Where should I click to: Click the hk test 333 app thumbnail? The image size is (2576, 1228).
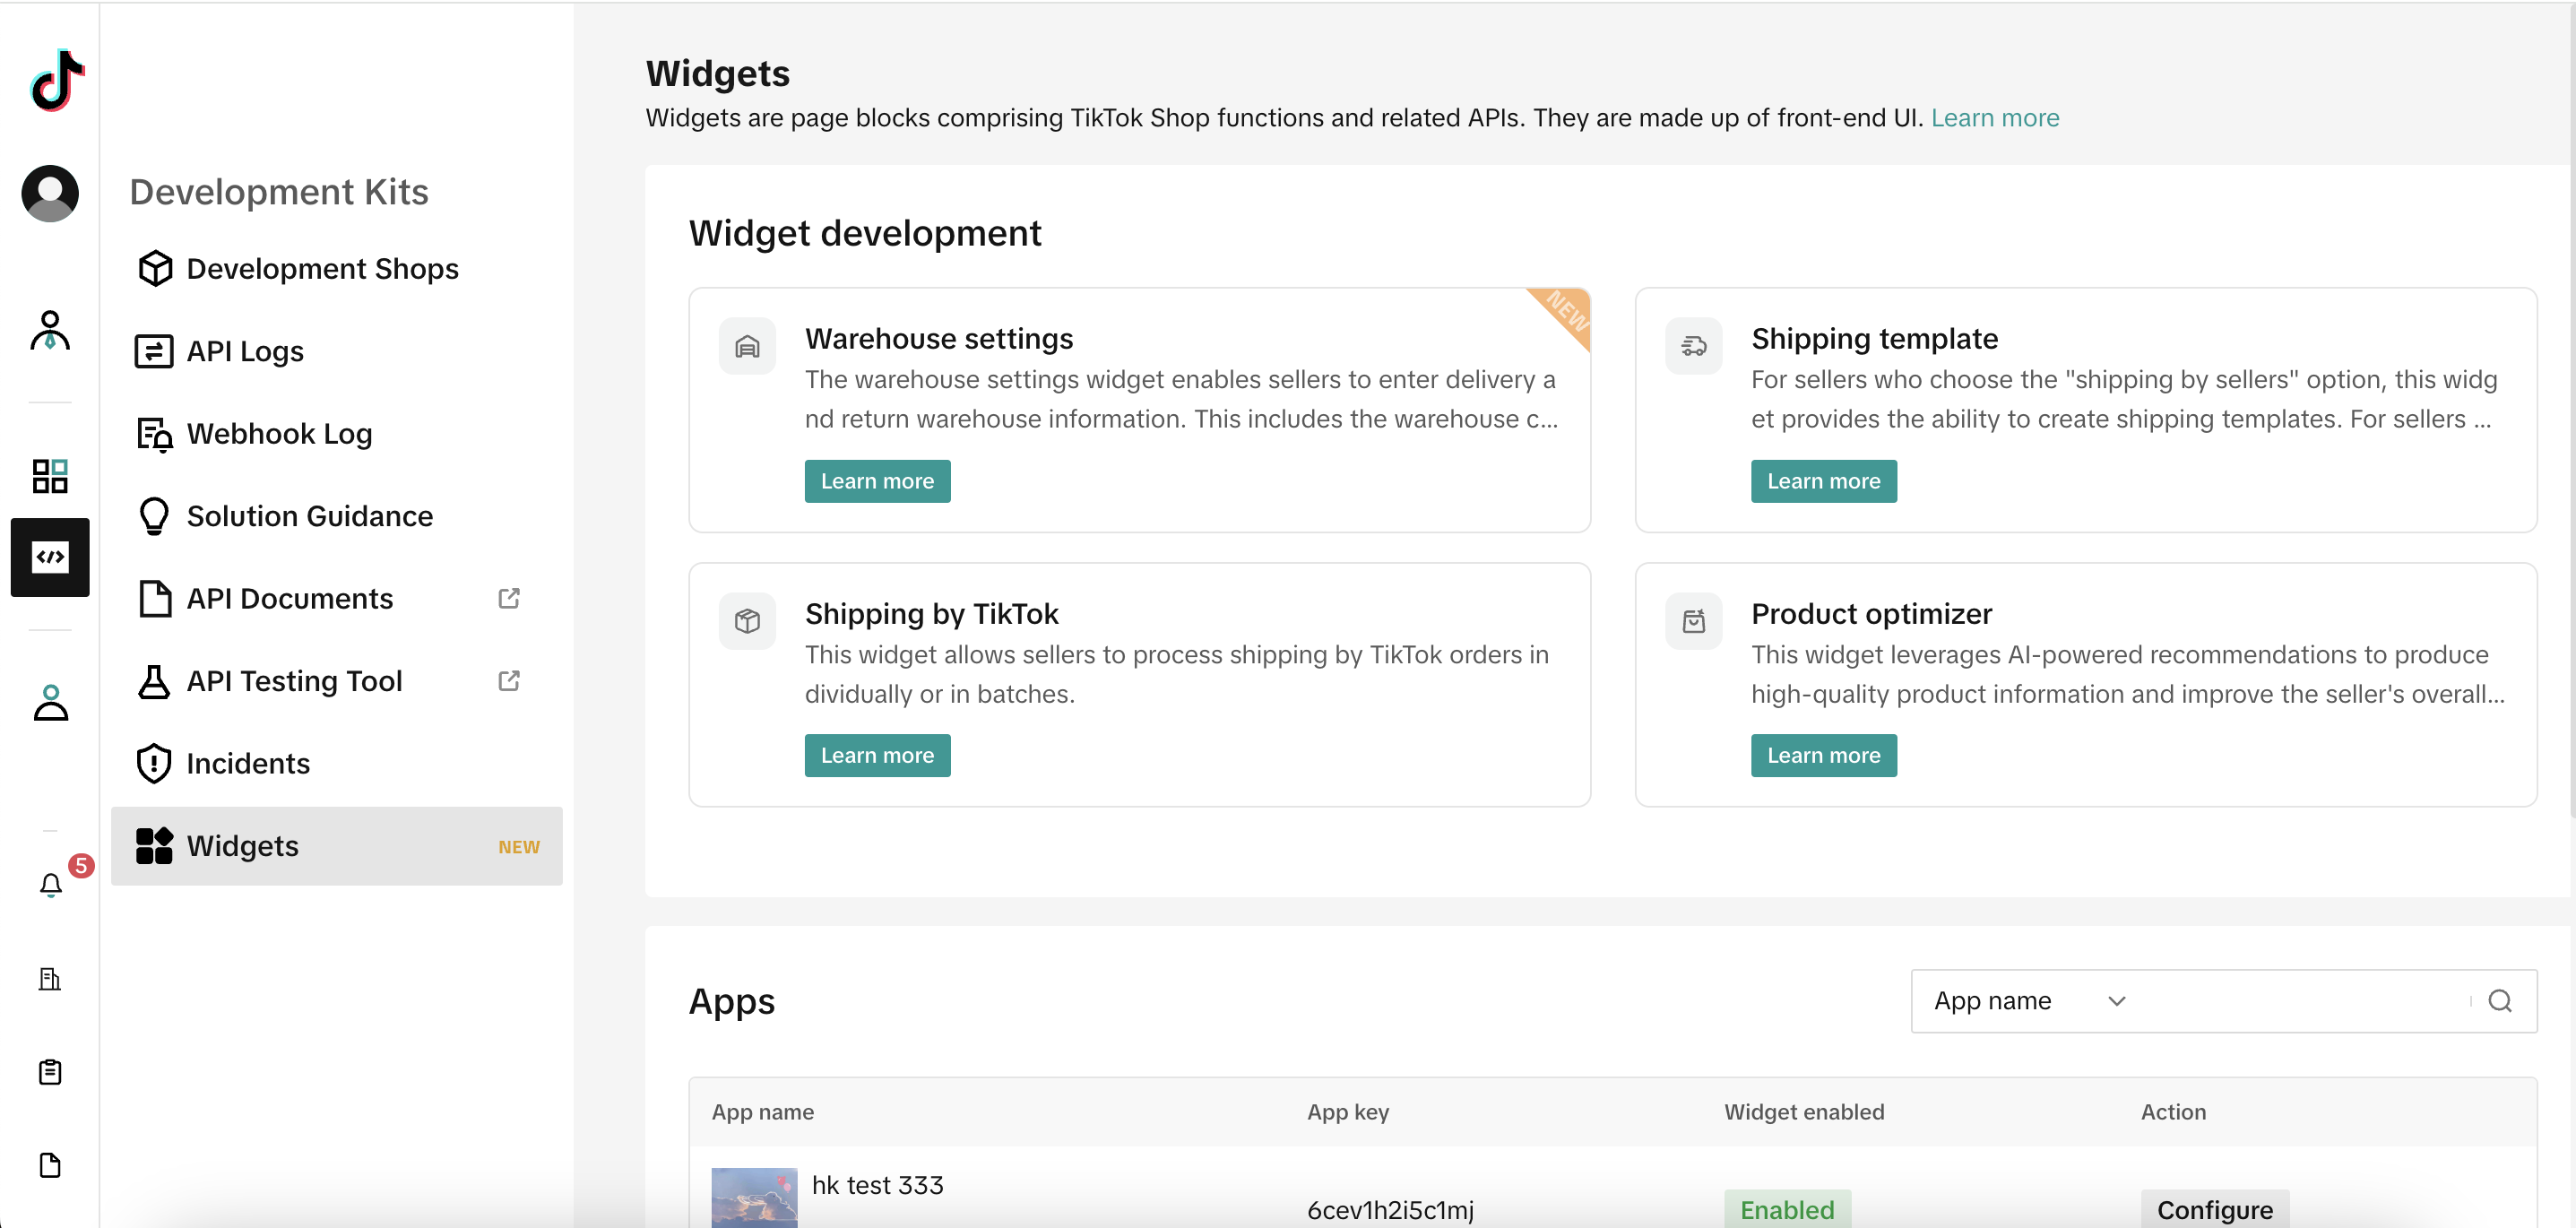tap(754, 1197)
